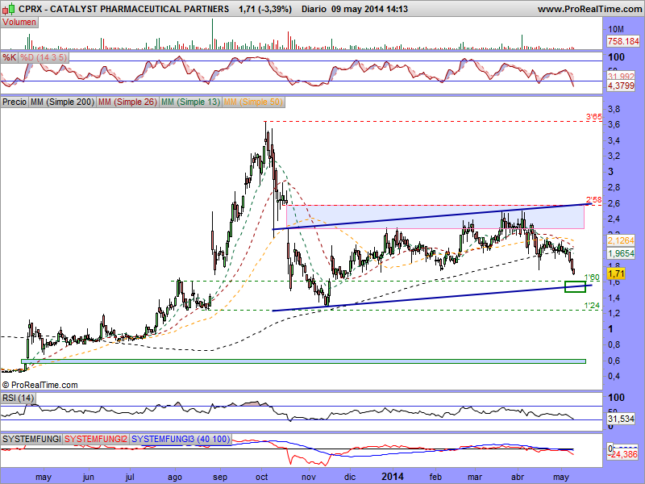Click the 1'60 support level label
645x484 pixels.
[592, 277]
